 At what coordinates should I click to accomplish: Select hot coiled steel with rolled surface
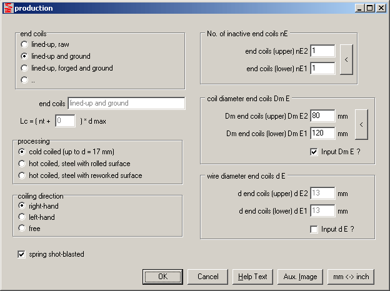(22, 164)
